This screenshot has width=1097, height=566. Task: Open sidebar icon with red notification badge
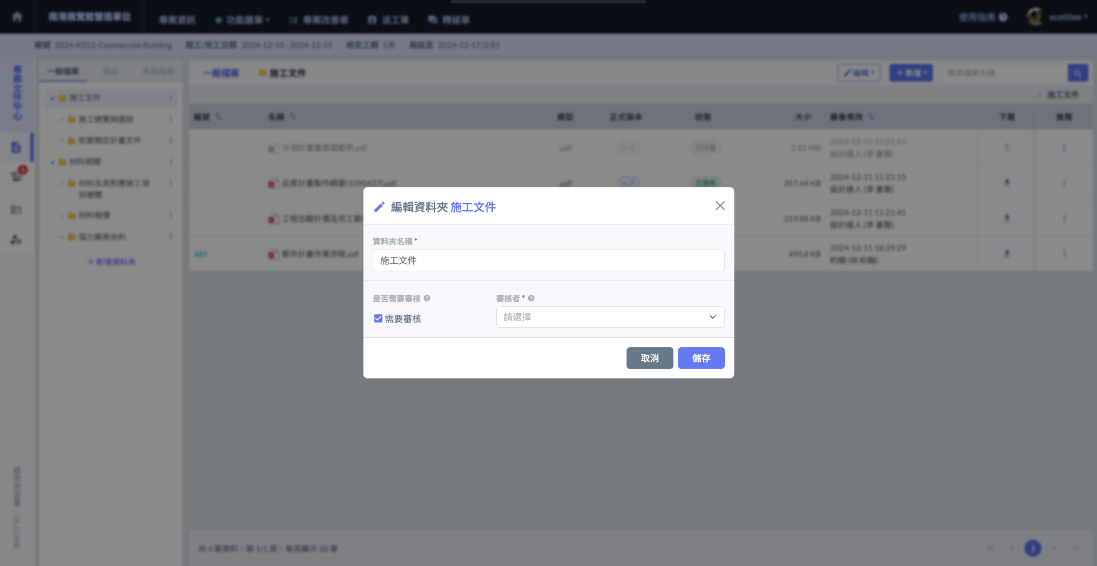pyautogui.click(x=17, y=175)
